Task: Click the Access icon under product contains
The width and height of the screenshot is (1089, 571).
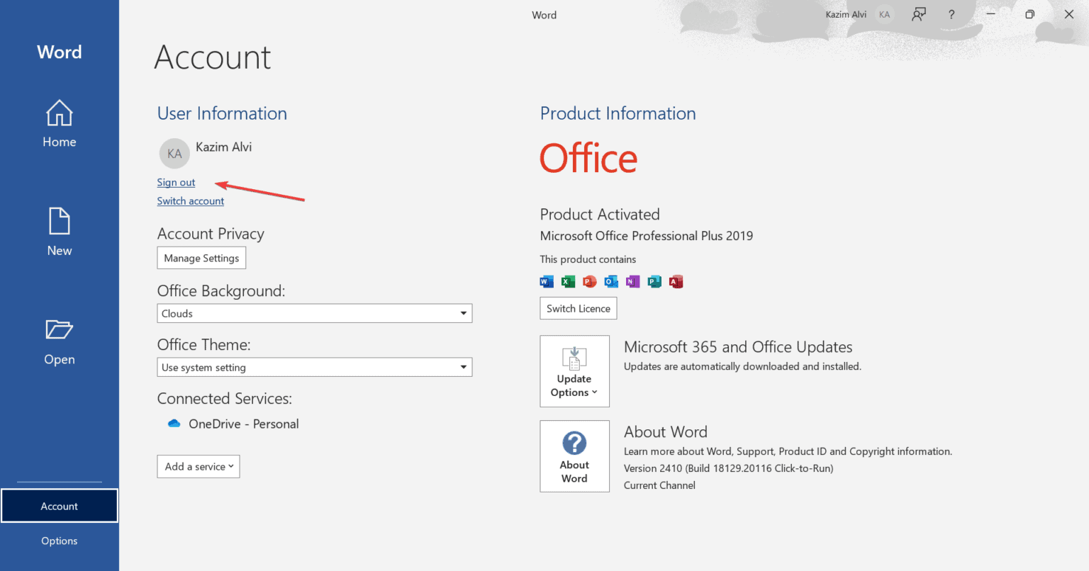Action: pyautogui.click(x=676, y=281)
